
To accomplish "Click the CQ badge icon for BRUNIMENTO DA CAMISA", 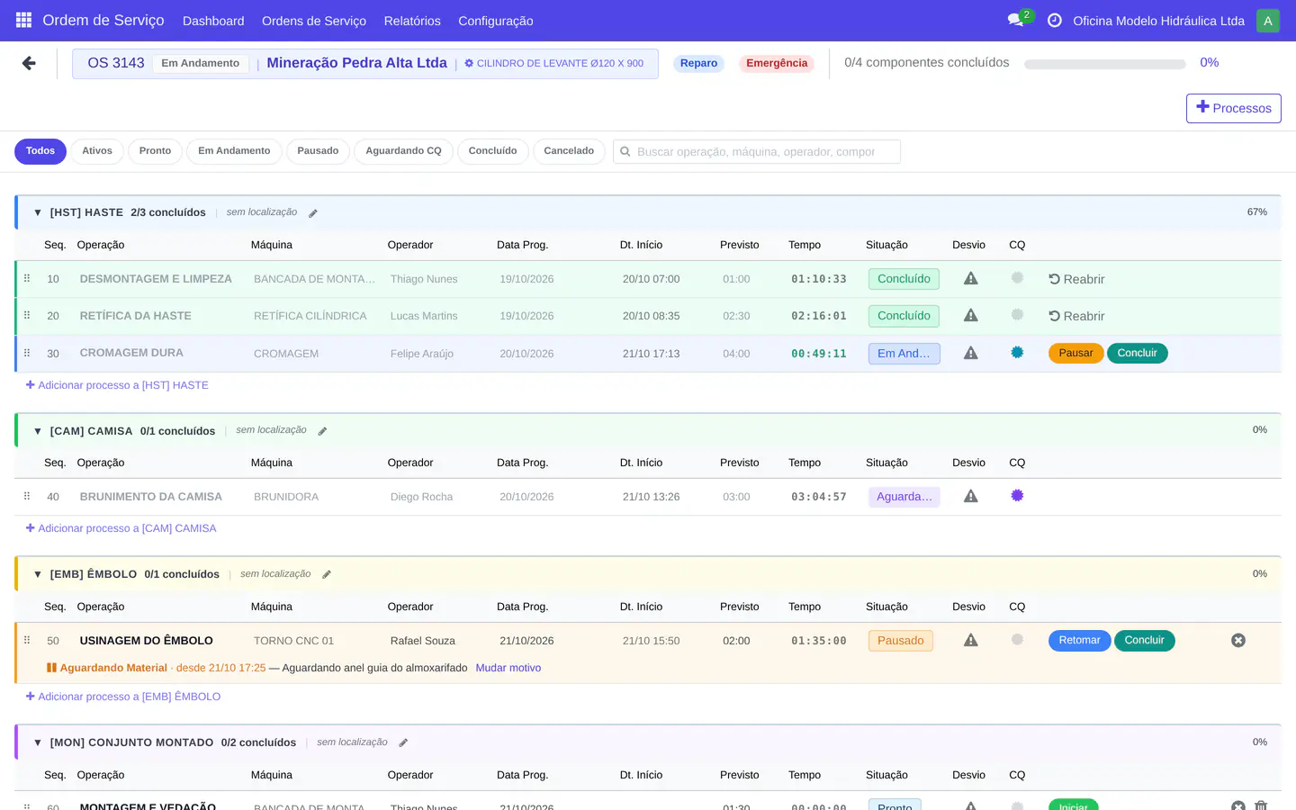I will tap(1017, 496).
